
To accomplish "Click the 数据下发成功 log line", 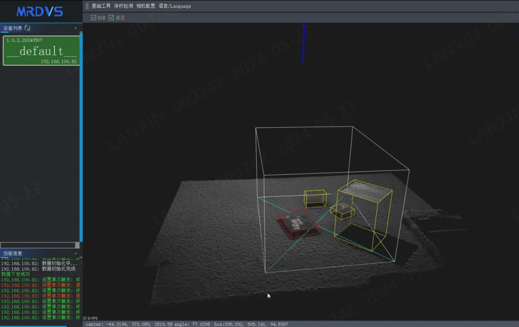I will tap(16, 274).
